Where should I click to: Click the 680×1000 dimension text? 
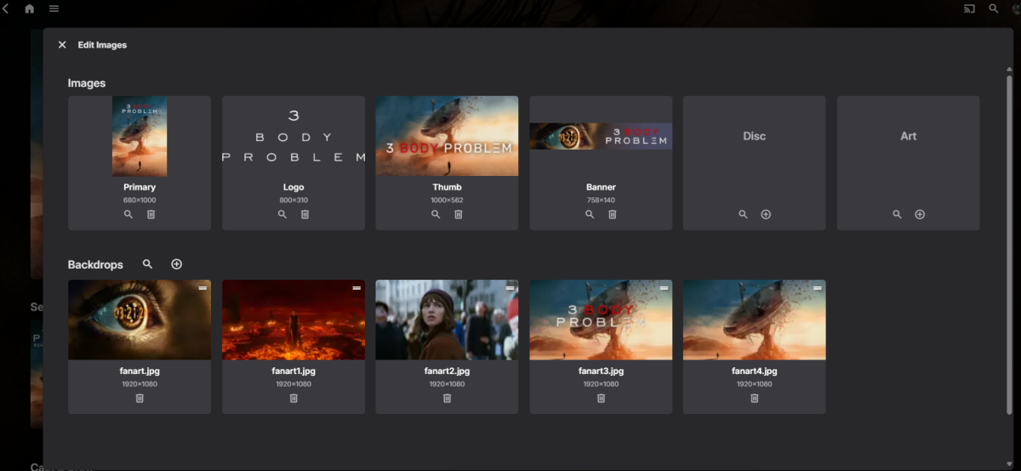(140, 201)
